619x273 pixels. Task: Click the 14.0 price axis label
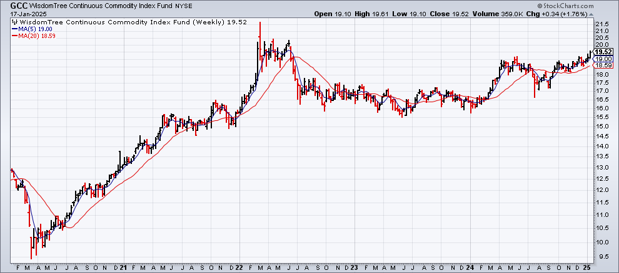[x=601, y=146]
